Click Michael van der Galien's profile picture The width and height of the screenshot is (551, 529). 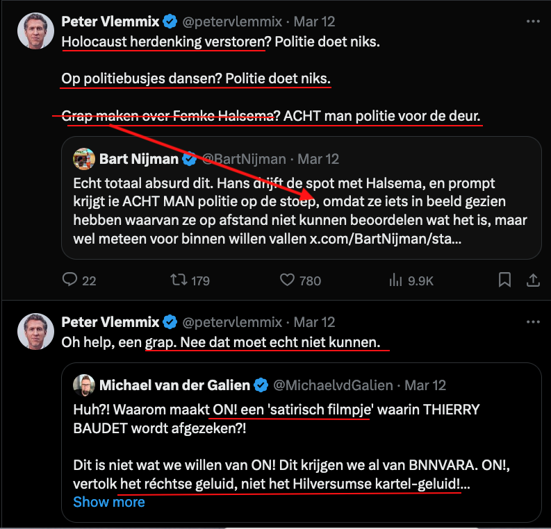84,385
